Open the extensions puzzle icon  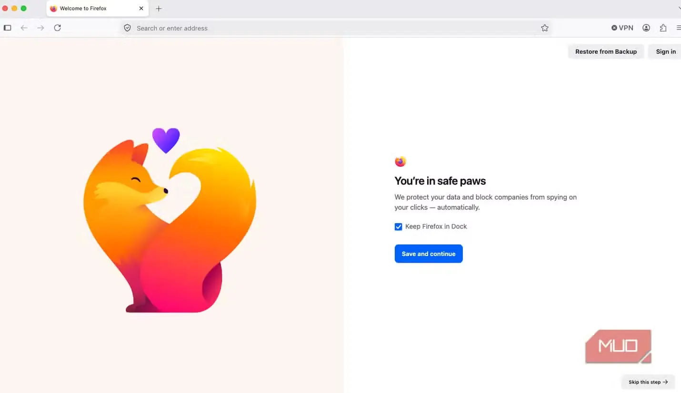pyautogui.click(x=663, y=28)
